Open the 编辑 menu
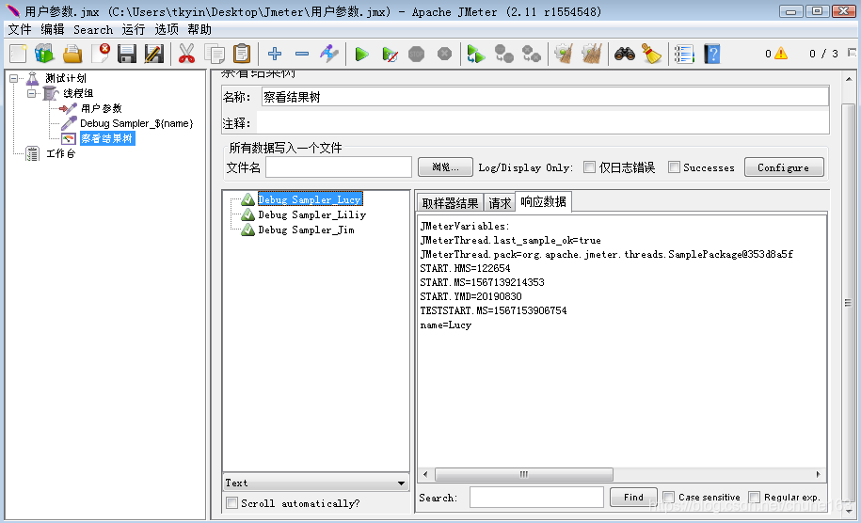 52,29
